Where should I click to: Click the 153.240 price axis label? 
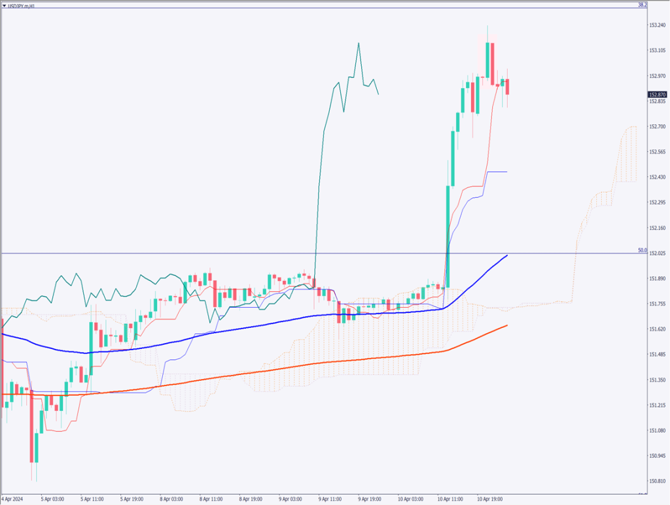tap(657, 25)
